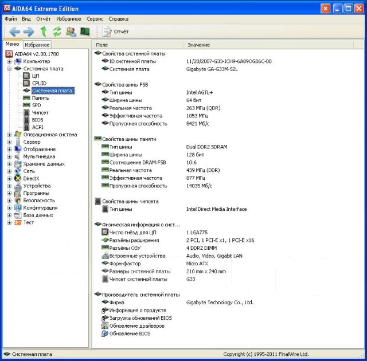The image size is (367, 361).
Task: Open Информация о продукте link
Action: point(138,310)
